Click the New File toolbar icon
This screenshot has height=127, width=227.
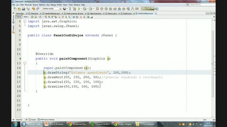coord(15,9)
